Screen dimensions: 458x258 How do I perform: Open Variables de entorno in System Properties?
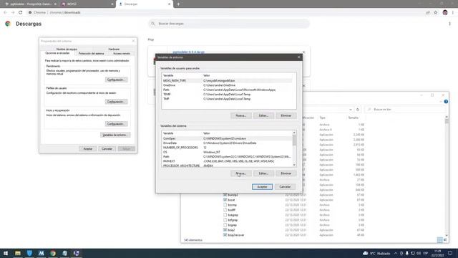point(115,135)
